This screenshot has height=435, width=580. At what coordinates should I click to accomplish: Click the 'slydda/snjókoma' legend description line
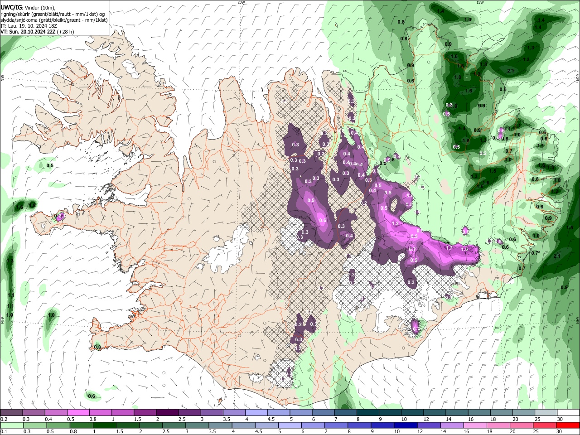54,20
